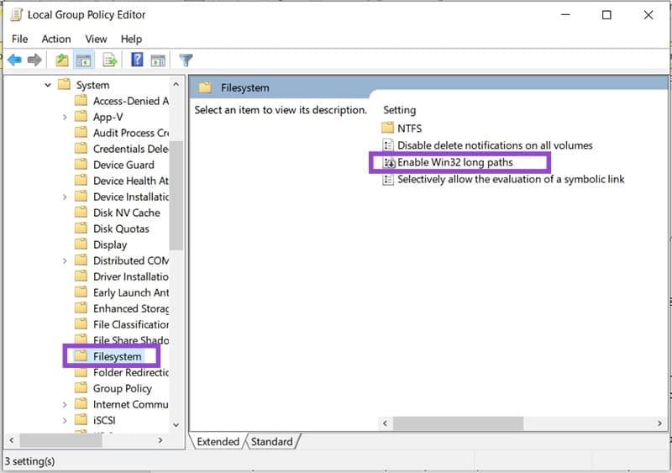Select Selectively allow evaluation of symbolic link
This screenshot has height=473, width=672.
click(511, 179)
